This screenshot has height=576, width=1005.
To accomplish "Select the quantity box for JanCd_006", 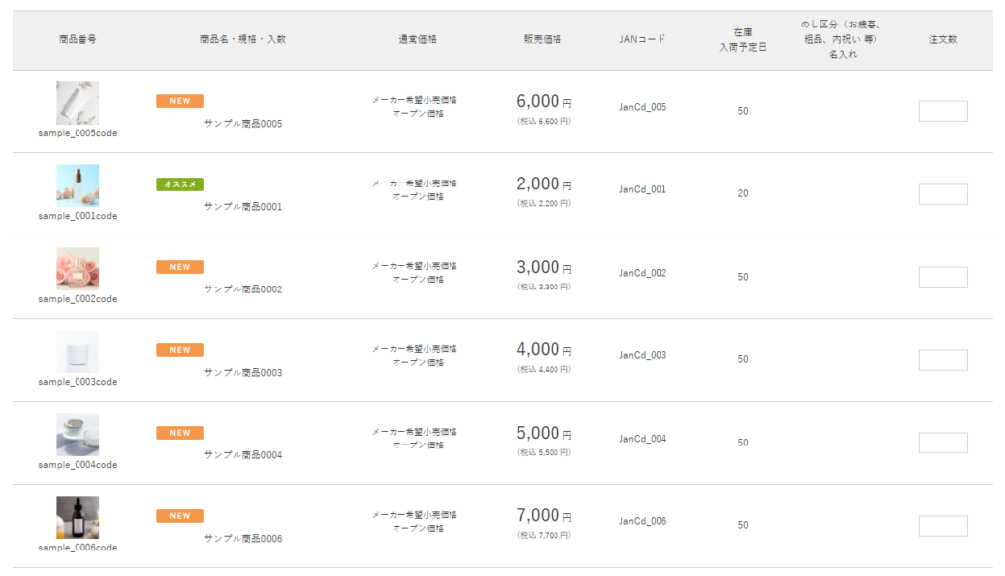I will 942,526.
